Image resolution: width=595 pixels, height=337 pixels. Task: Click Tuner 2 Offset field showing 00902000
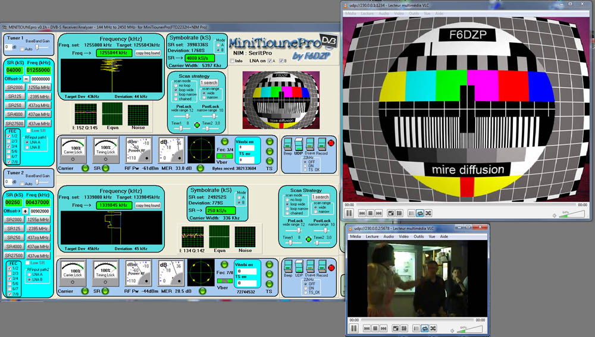40,211
